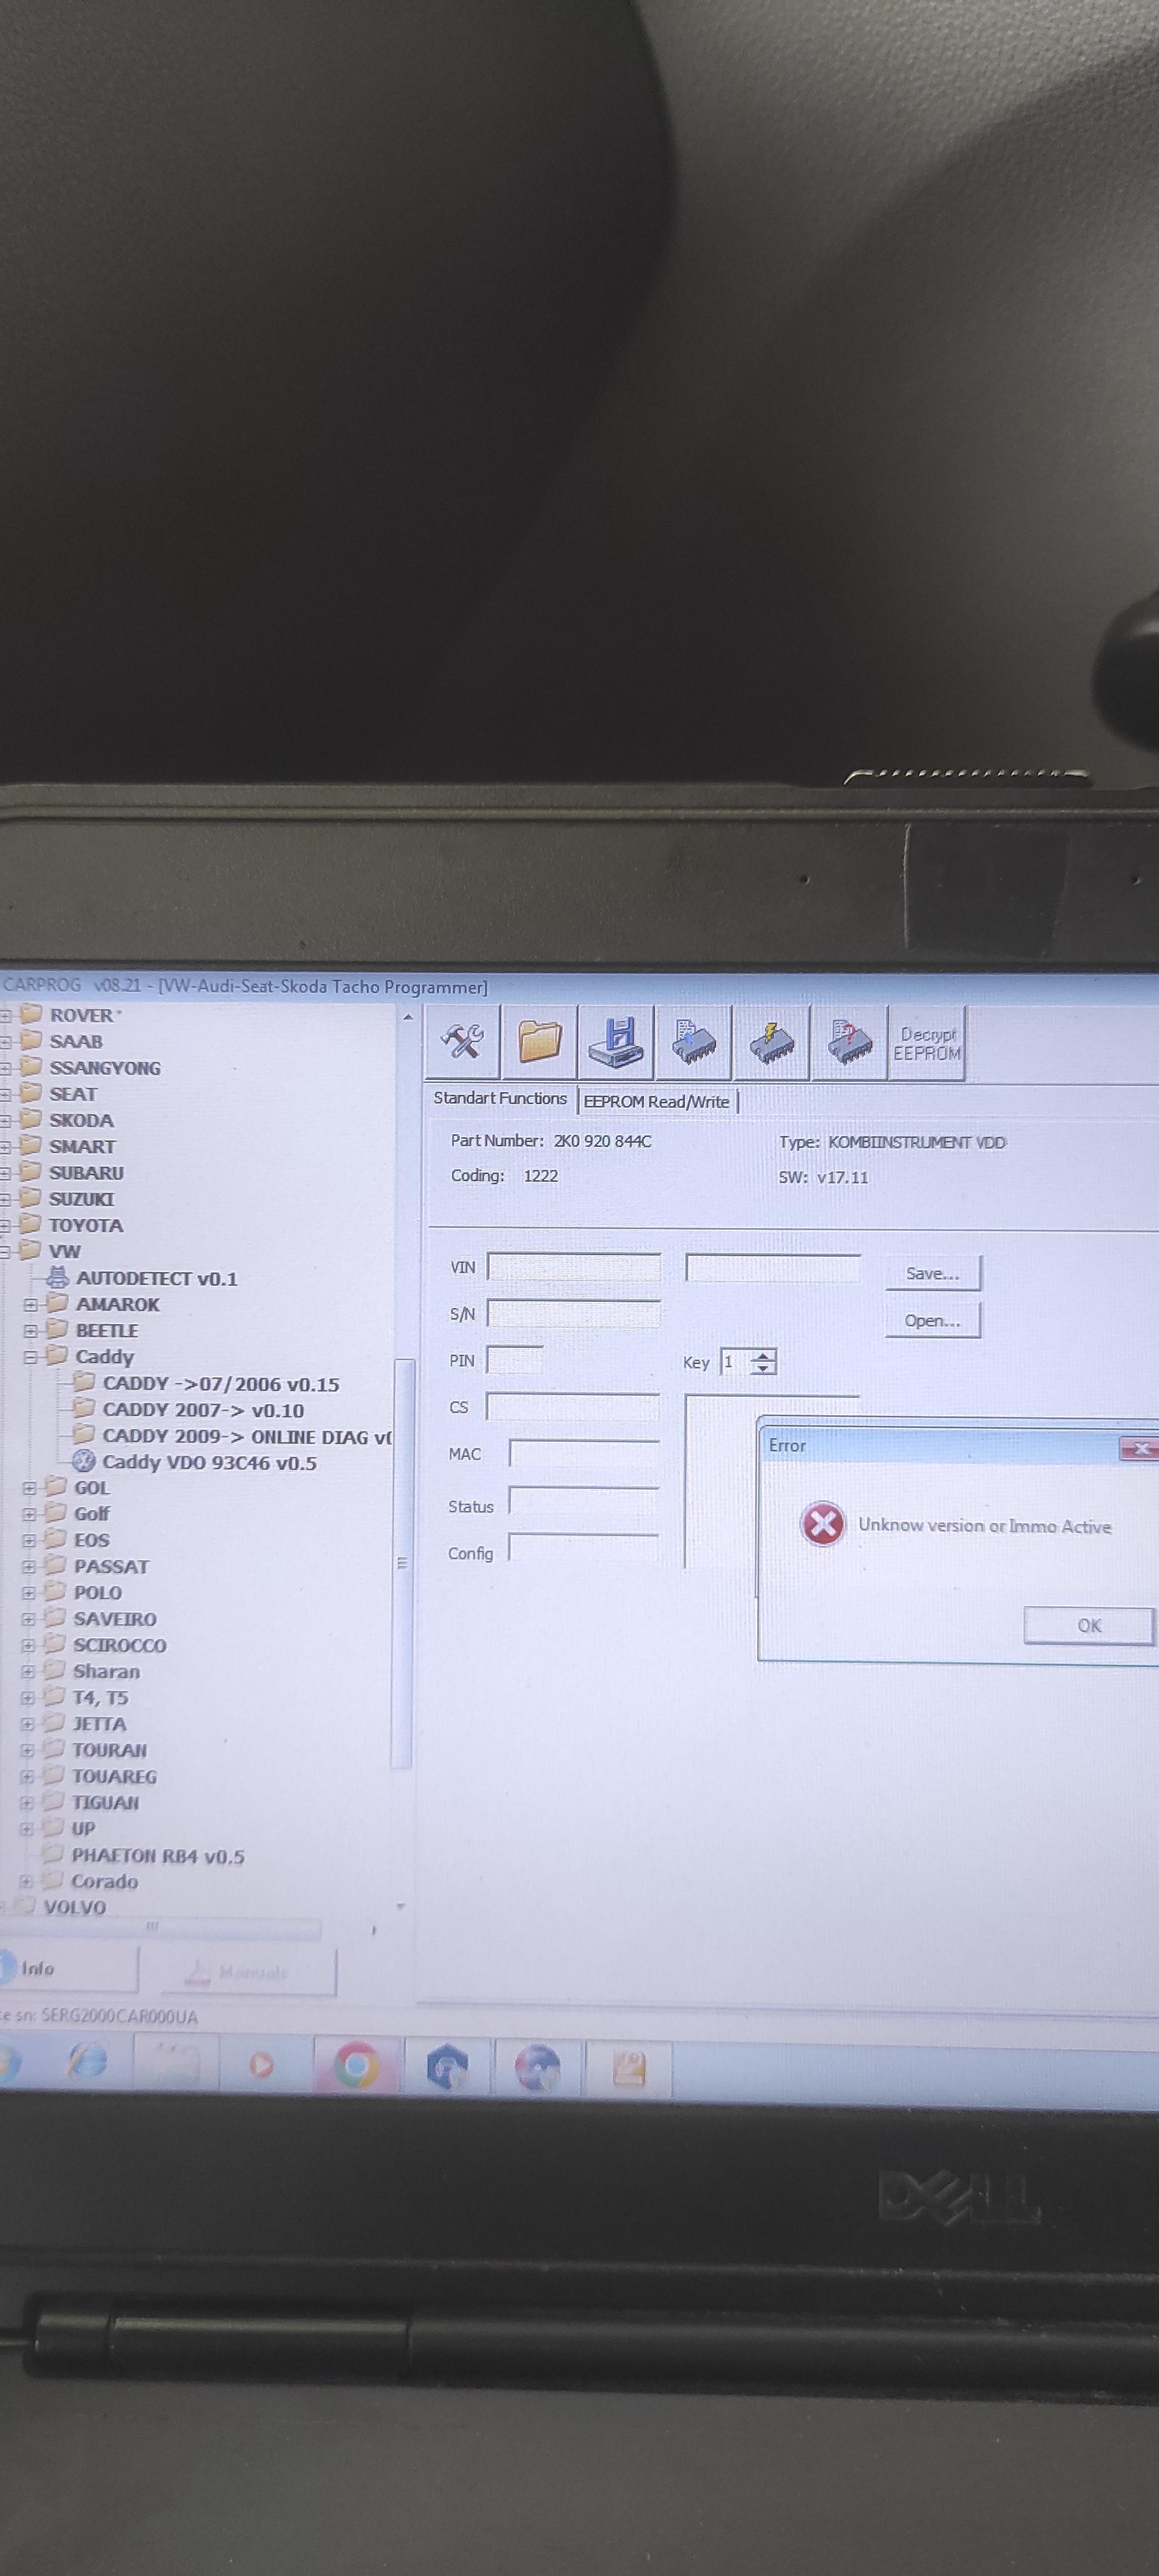Select the VOLVO folder in tree
The width and height of the screenshot is (1159, 2576).
74,1907
